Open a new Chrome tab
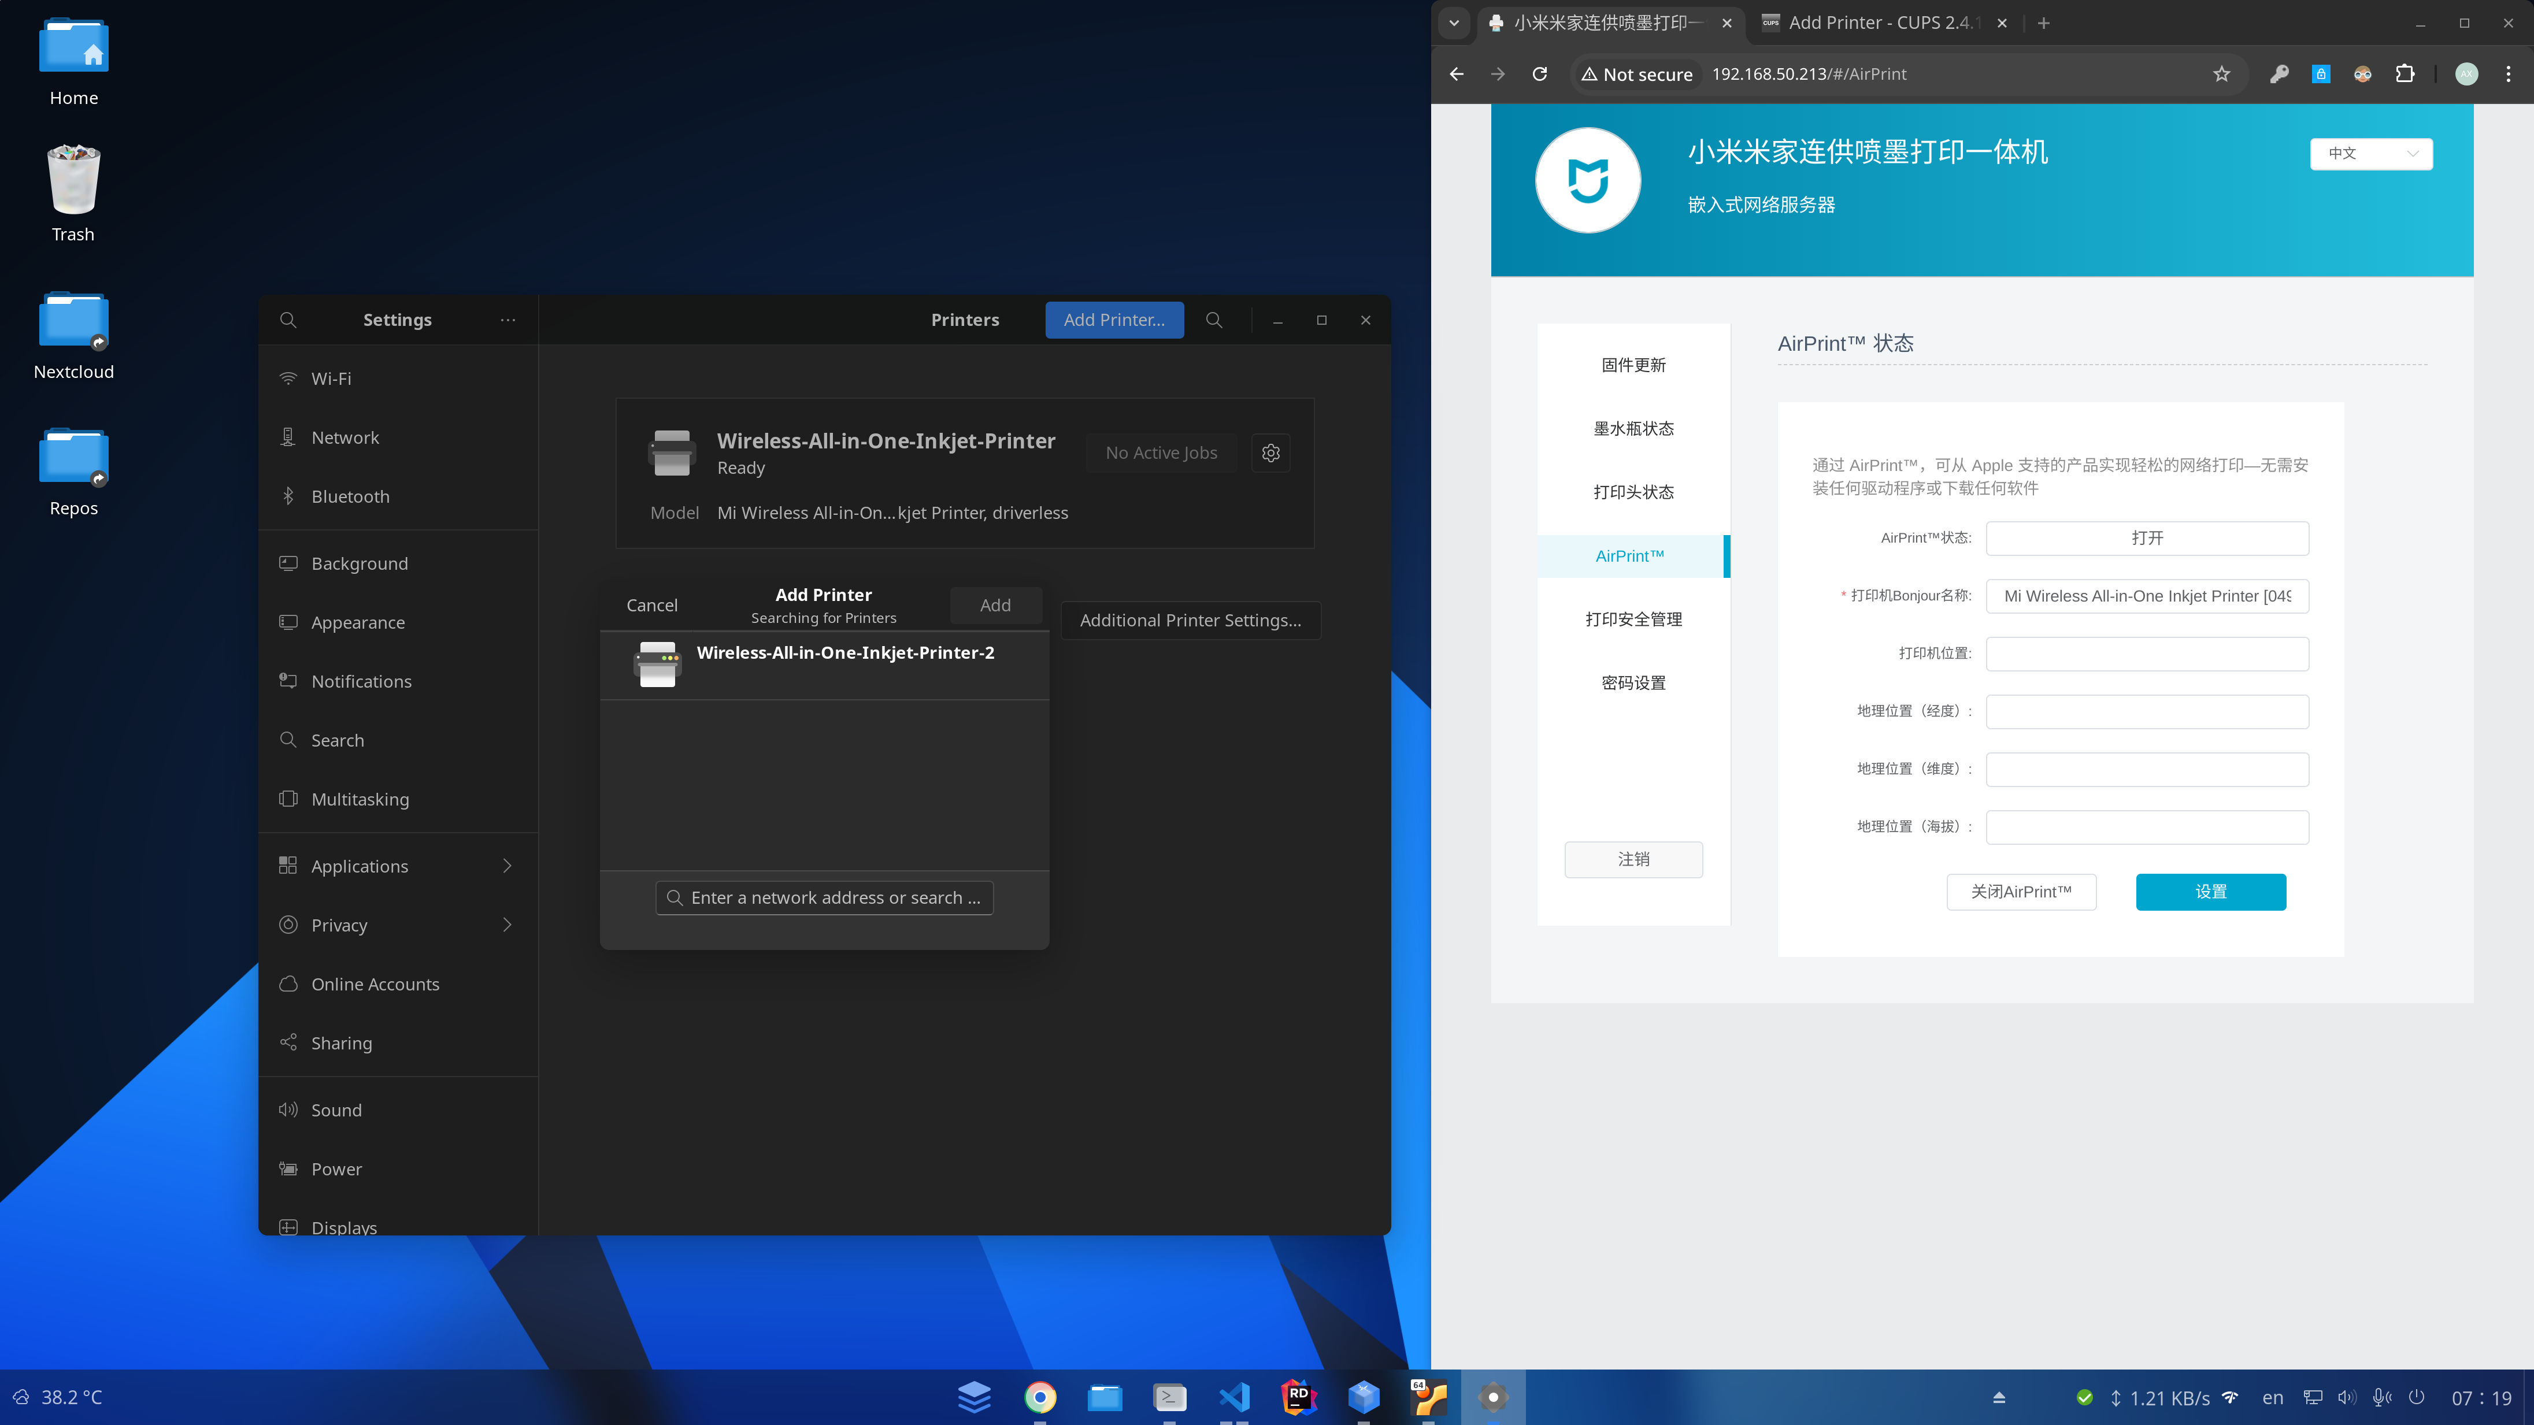The height and width of the screenshot is (1425, 2534). click(x=2044, y=23)
